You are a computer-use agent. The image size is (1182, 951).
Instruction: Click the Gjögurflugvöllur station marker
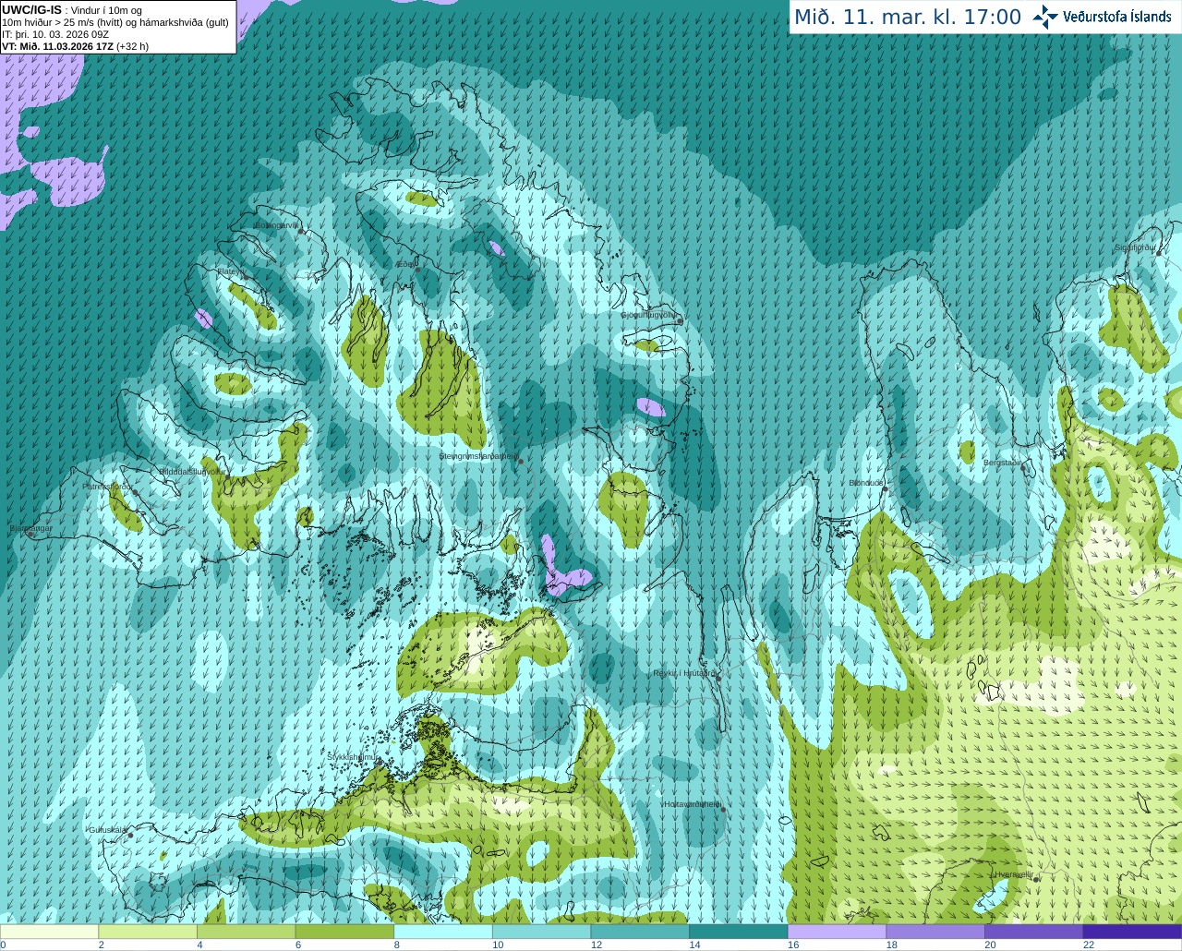(x=679, y=320)
